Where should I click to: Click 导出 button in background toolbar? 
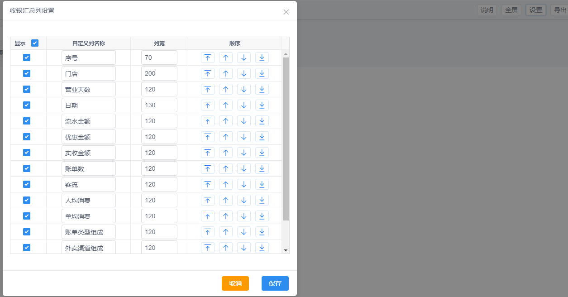[560, 10]
